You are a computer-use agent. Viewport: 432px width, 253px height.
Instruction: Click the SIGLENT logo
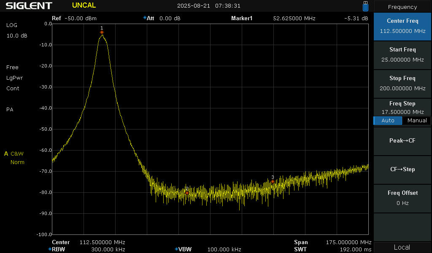(x=29, y=5)
